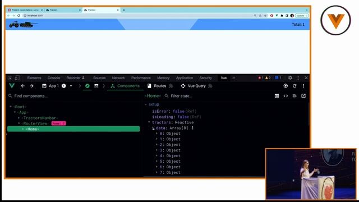
Task: Expand array item 0: Object
Action: tap(157, 134)
